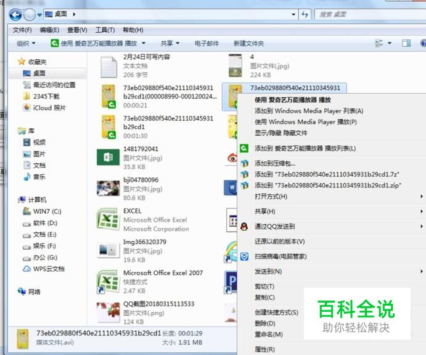Select the file 4 jpg thumbnail
The image size is (426, 355).
[236, 65]
